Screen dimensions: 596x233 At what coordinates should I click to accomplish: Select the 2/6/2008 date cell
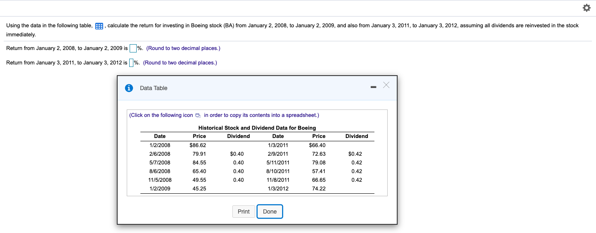160,154
